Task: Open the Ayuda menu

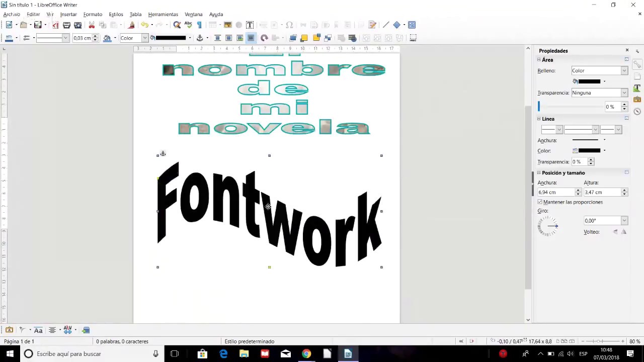Action: click(x=216, y=14)
